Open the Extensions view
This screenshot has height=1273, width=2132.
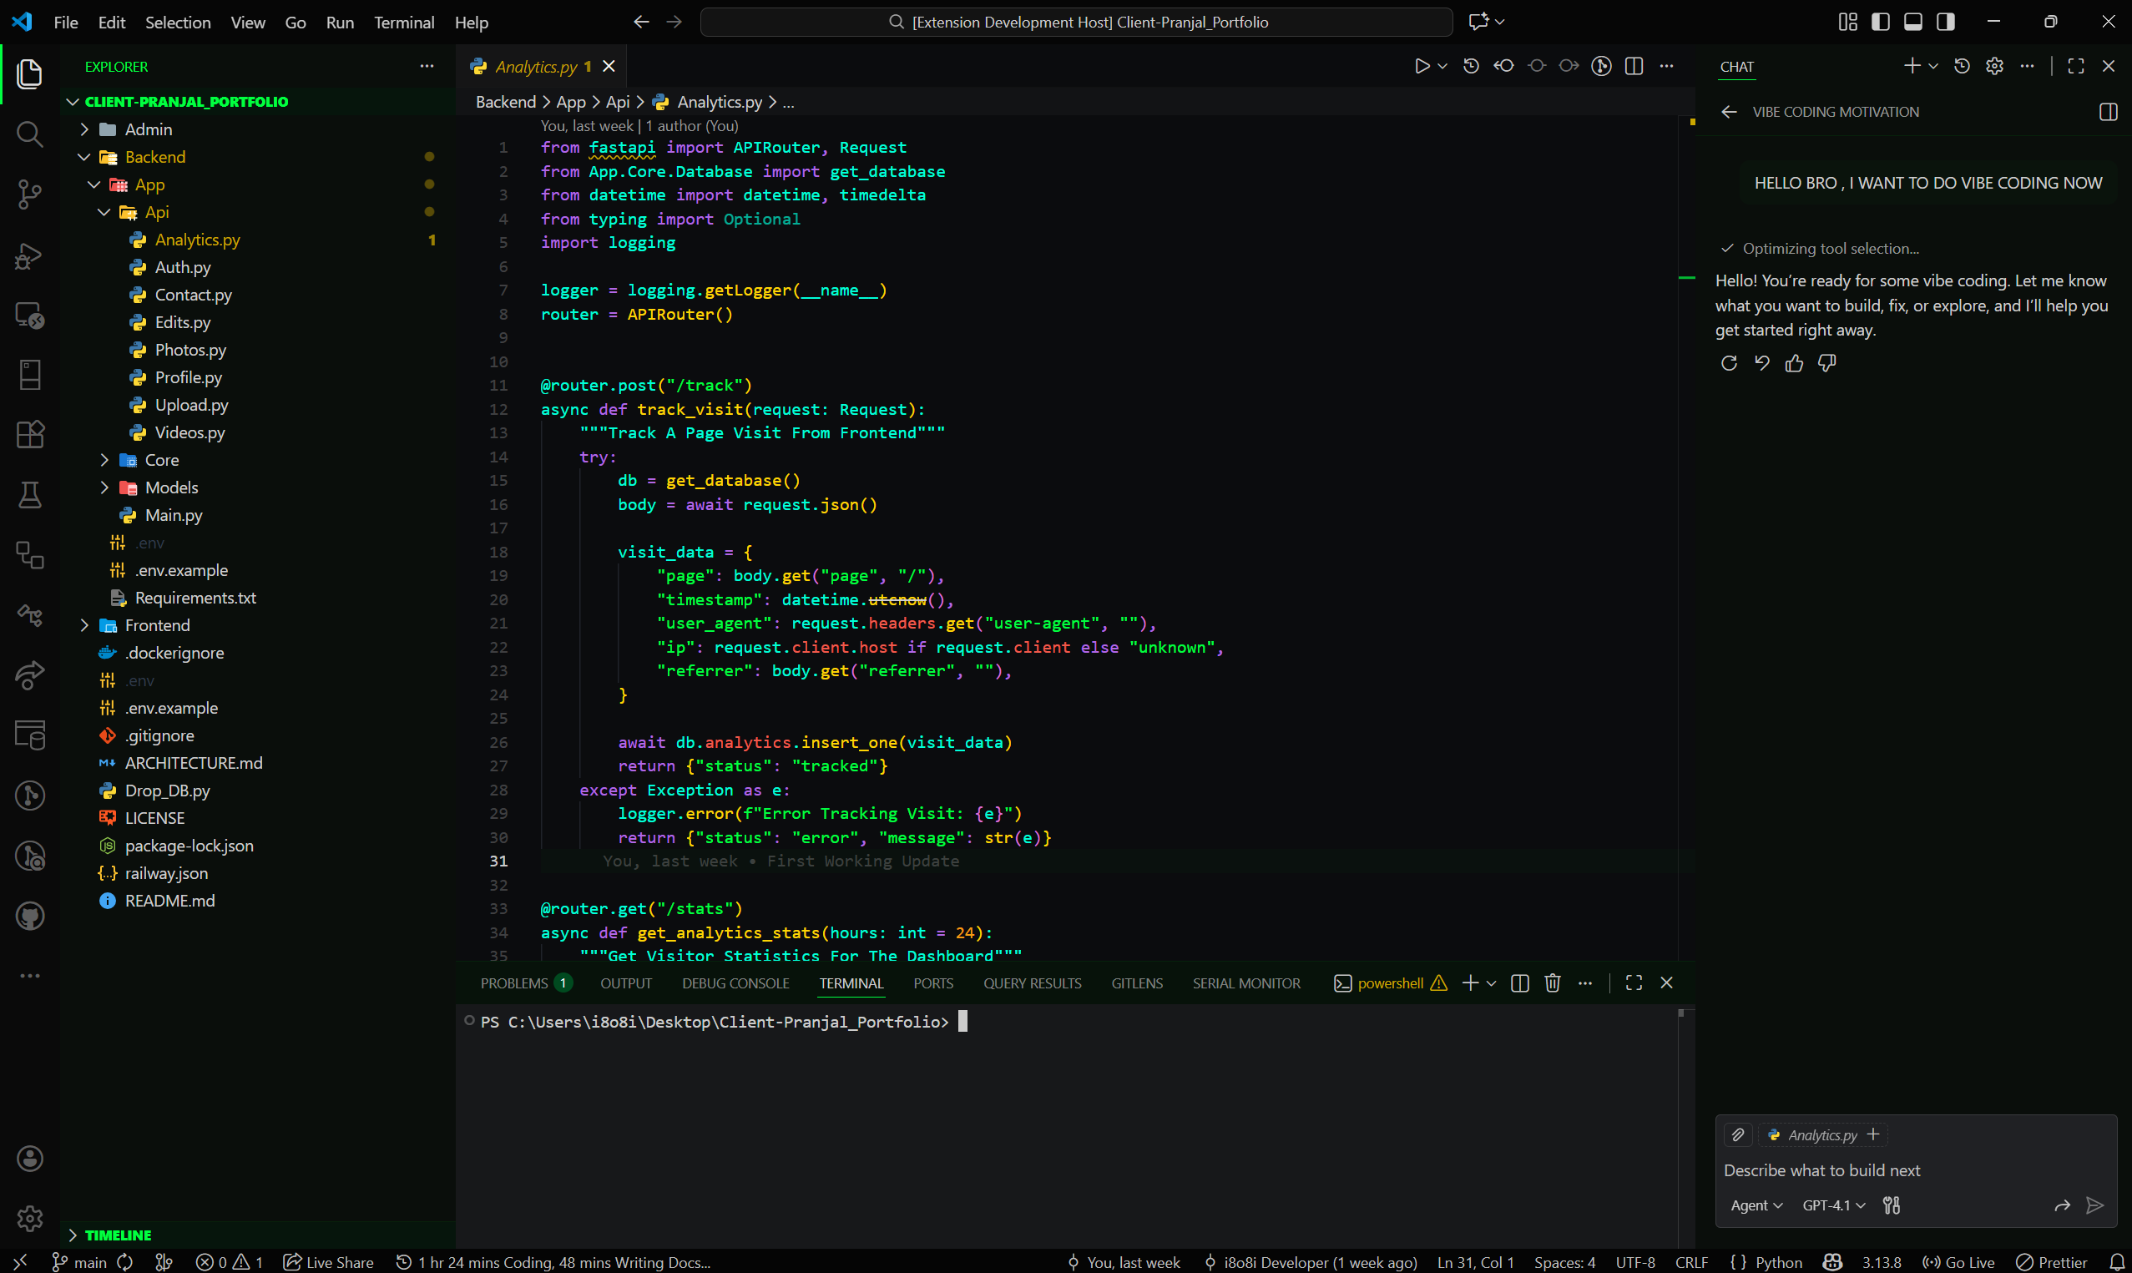pos(30,435)
